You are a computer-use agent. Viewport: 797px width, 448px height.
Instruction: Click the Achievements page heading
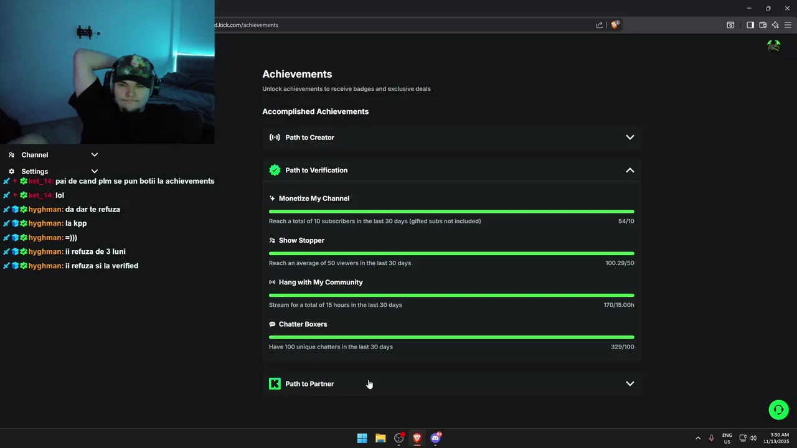point(297,74)
